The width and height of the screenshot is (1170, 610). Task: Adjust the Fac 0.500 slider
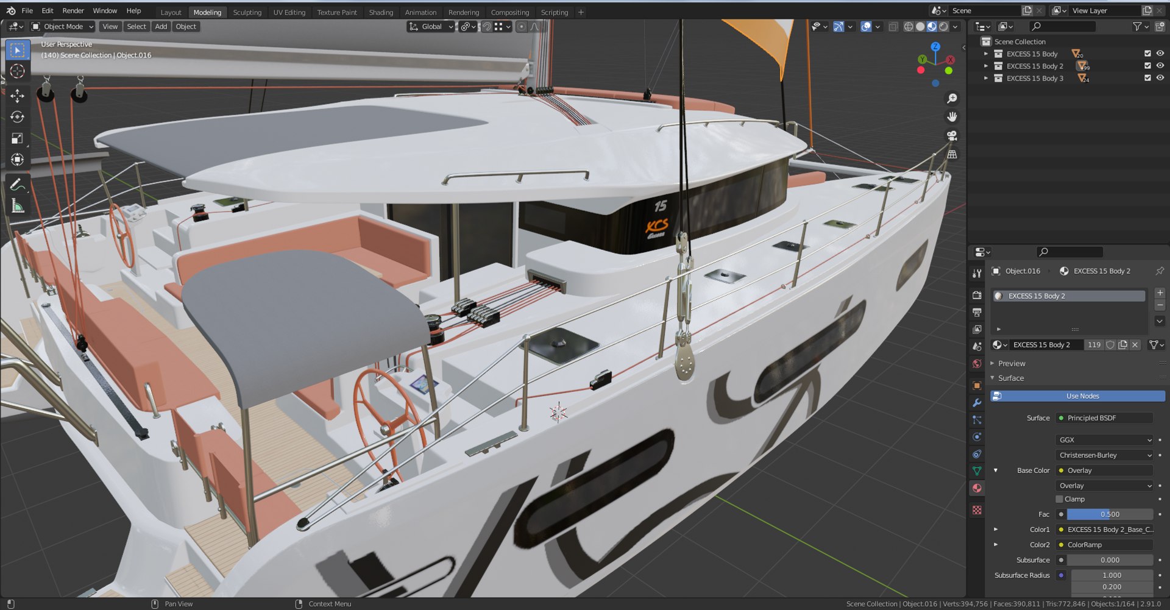point(1110,514)
